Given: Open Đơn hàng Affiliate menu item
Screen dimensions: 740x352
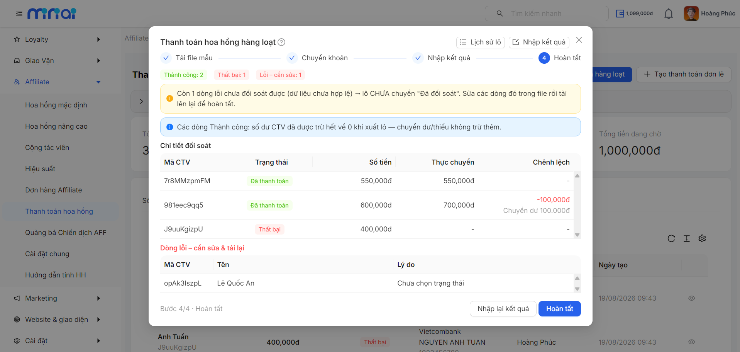Looking at the screenshot, I should (54, 190).
